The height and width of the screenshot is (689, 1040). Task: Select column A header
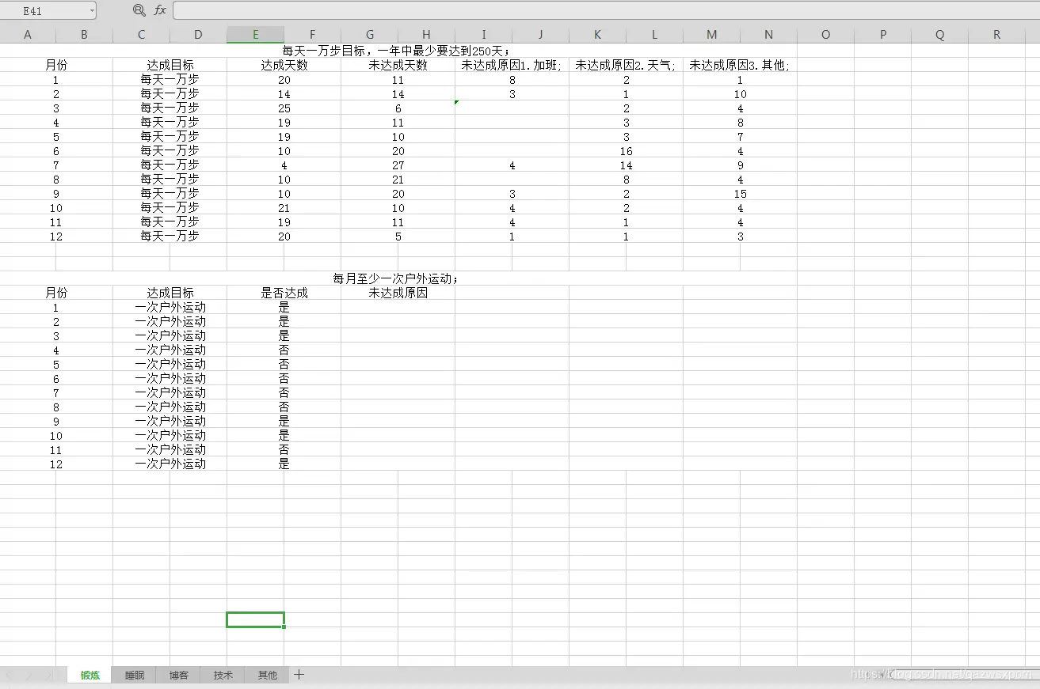(x=28, y=35)
